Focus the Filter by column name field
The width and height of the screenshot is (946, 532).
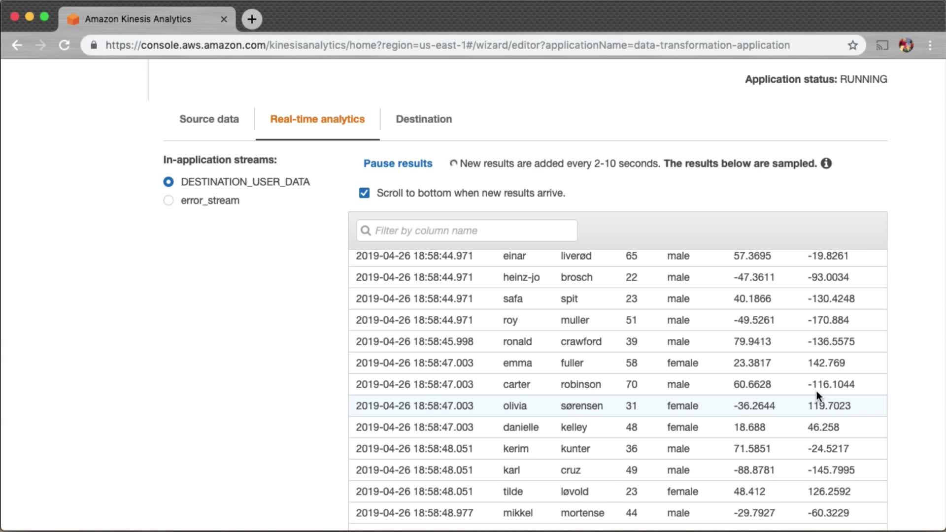473,231
